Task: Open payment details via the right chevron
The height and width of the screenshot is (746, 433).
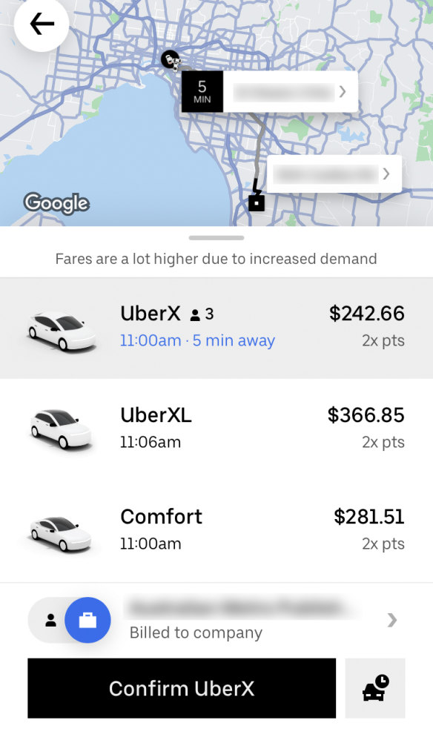Action: point(392,620)
